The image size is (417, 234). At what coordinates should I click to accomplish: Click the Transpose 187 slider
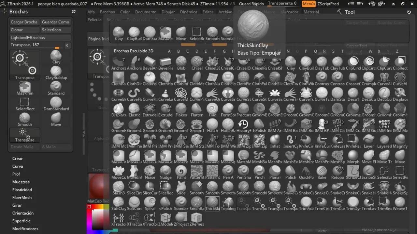(x=36, y=45)
